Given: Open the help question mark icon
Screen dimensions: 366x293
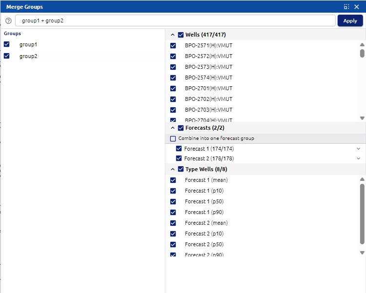Looking at the screenshot, I should click(8, 21).
